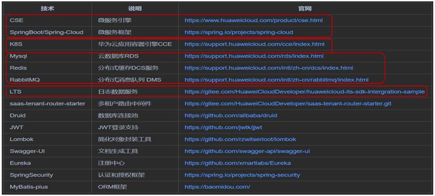Open the DCS support index link

coord(269,68)
